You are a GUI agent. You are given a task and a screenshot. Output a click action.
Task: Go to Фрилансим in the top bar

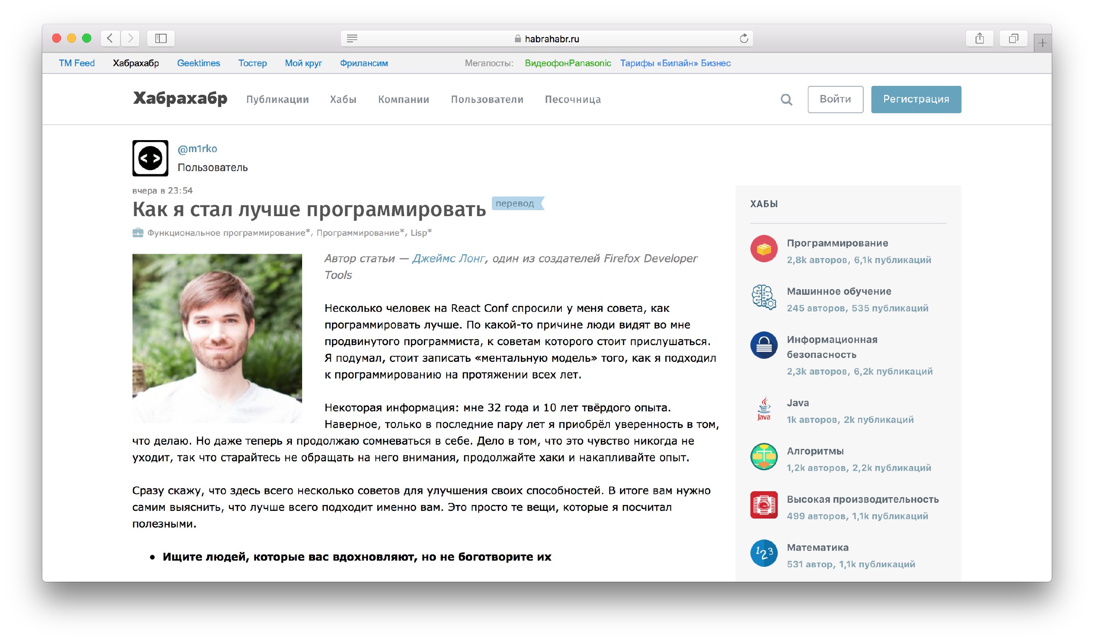tap(364, 63)
